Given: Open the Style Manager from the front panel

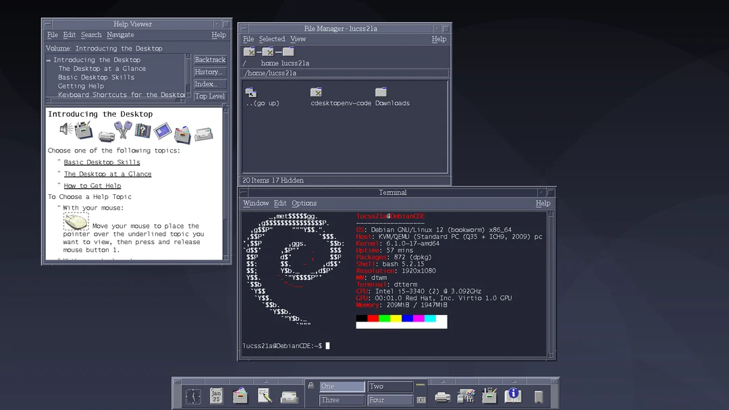Looking at the screenshot, I should click(x=466, y=394).
